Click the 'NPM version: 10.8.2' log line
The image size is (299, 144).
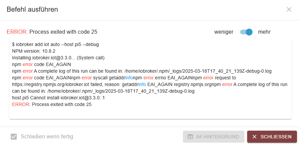pos(34,51)
